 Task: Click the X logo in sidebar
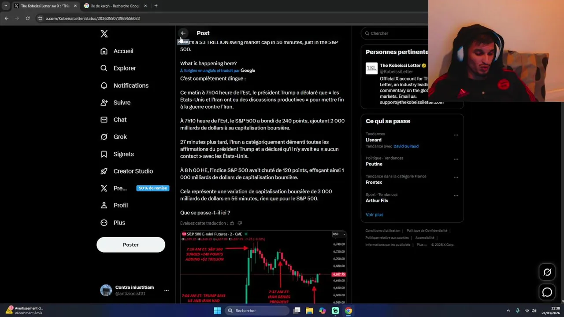pos(104,34)
